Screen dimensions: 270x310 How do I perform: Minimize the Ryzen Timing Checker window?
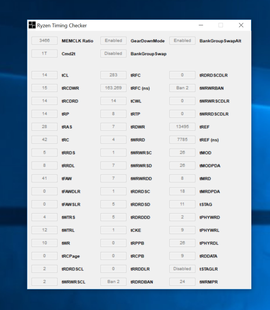pos(201,25)
